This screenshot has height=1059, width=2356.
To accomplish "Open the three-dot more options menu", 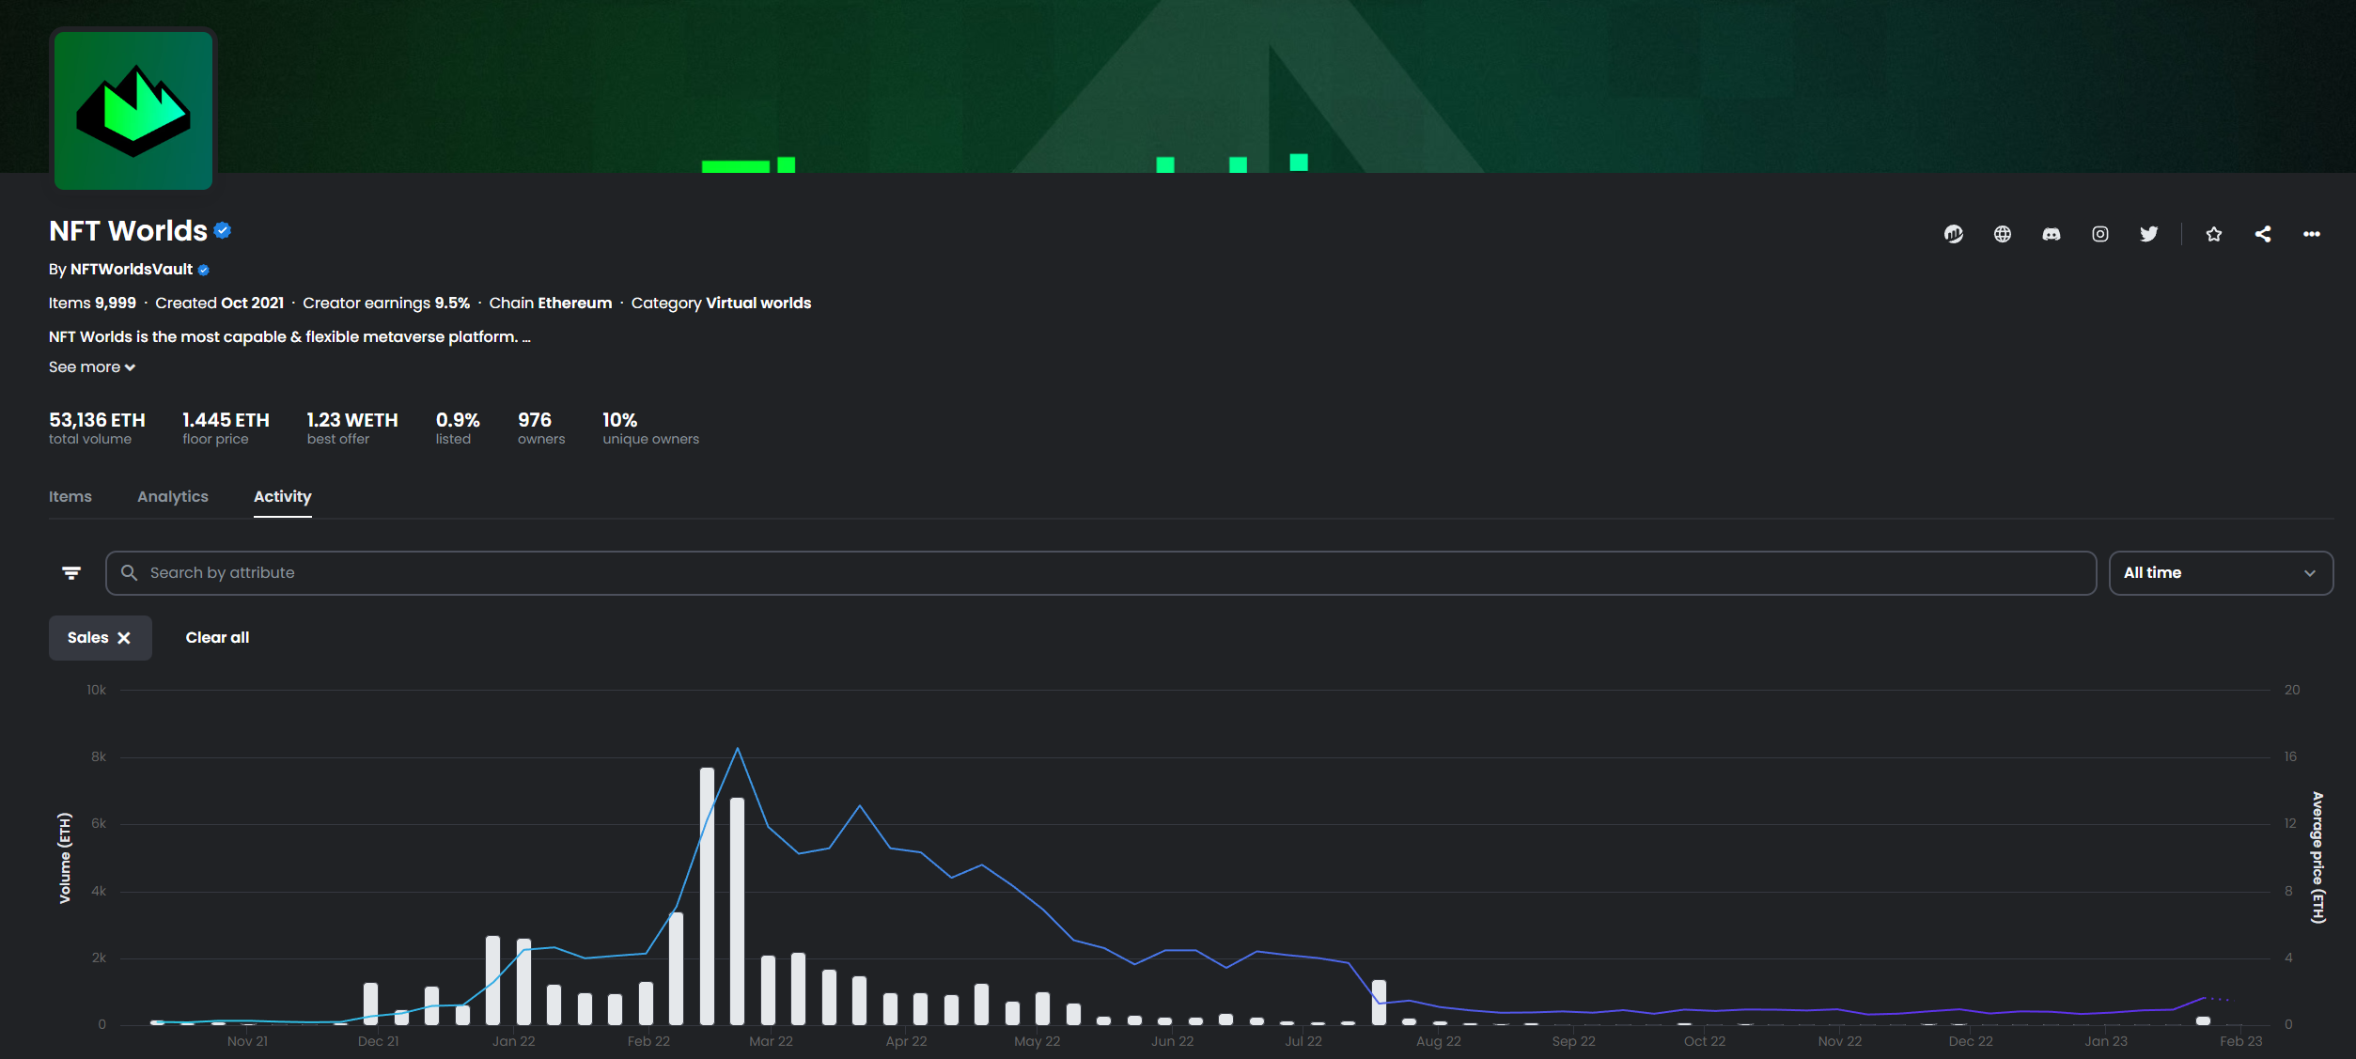I will coord(2312,234).
